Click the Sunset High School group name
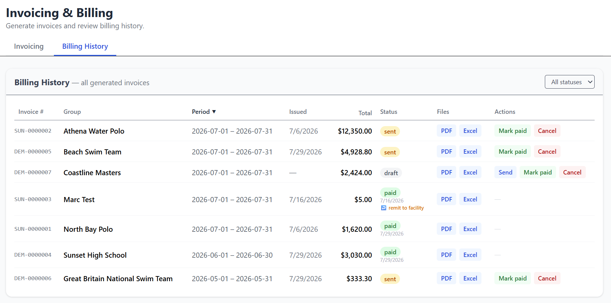 click(x=95, y=255)
